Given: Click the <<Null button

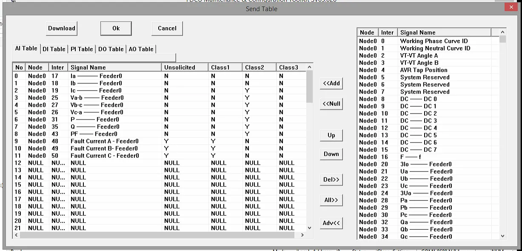Looking at the screenshot, I should click(x=331, y=104).
